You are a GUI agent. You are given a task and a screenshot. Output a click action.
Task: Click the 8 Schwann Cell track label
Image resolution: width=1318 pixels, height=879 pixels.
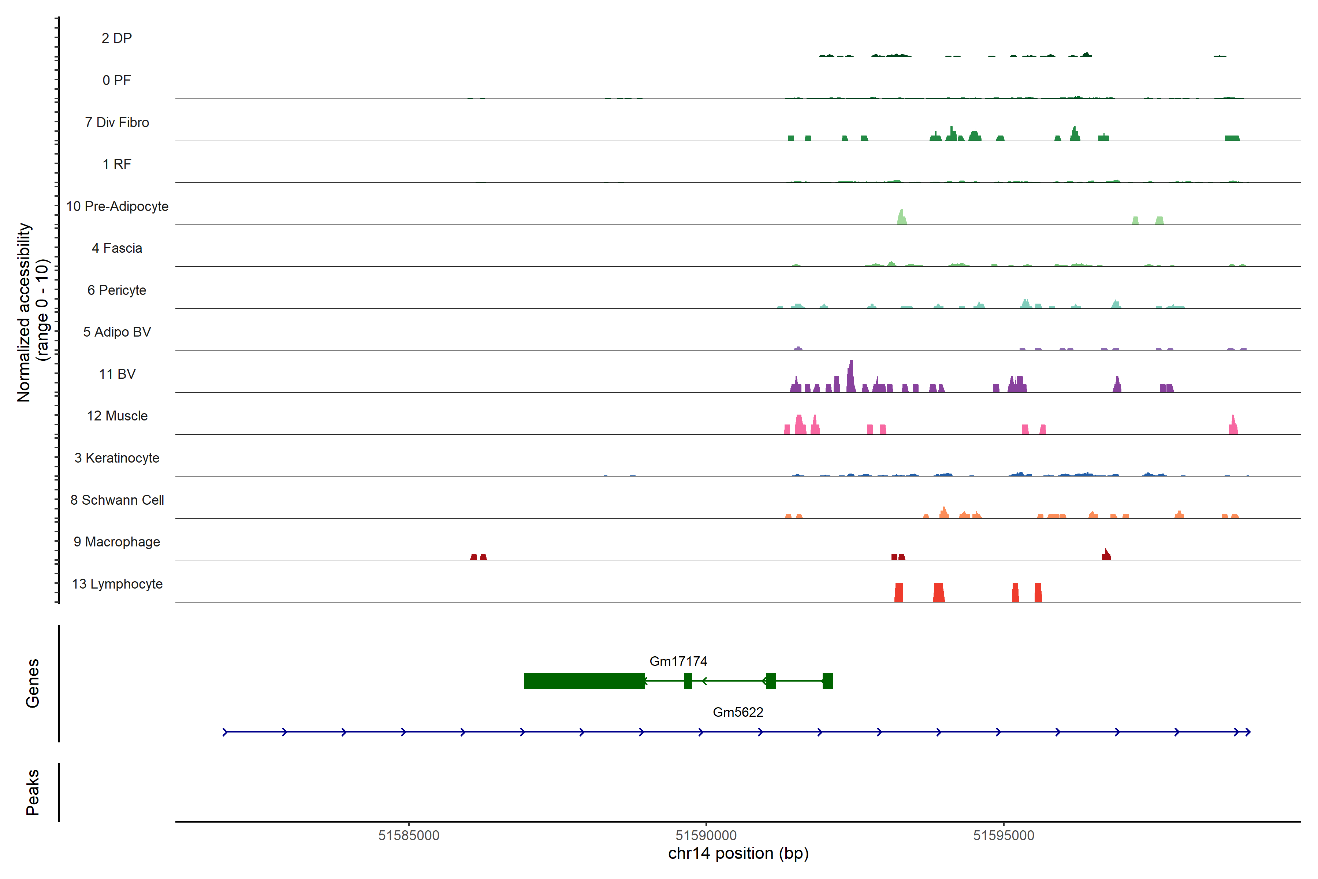coord(117,500)
